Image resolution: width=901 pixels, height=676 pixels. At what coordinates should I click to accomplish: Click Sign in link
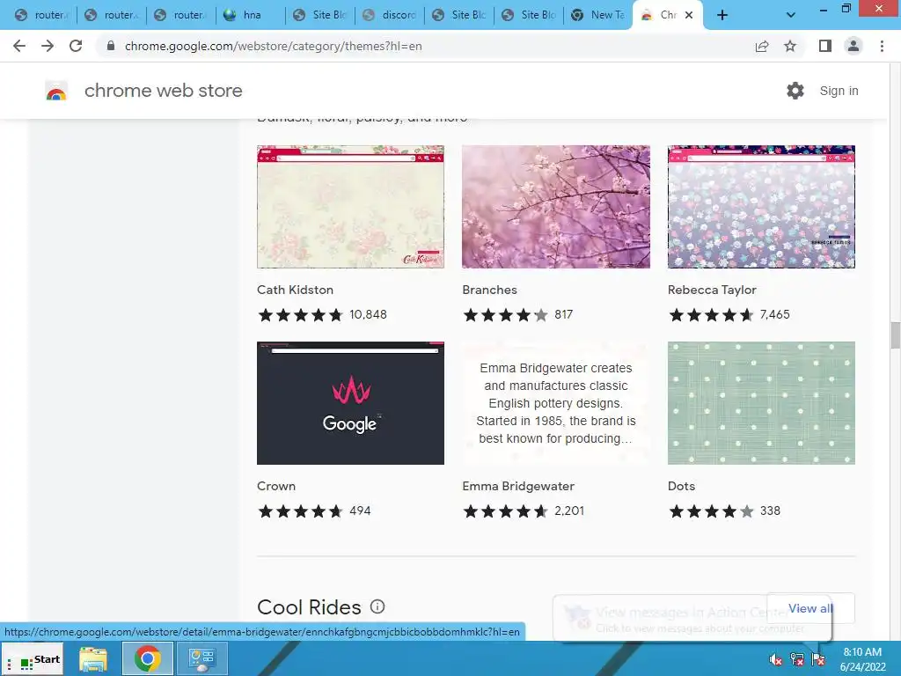839,91
